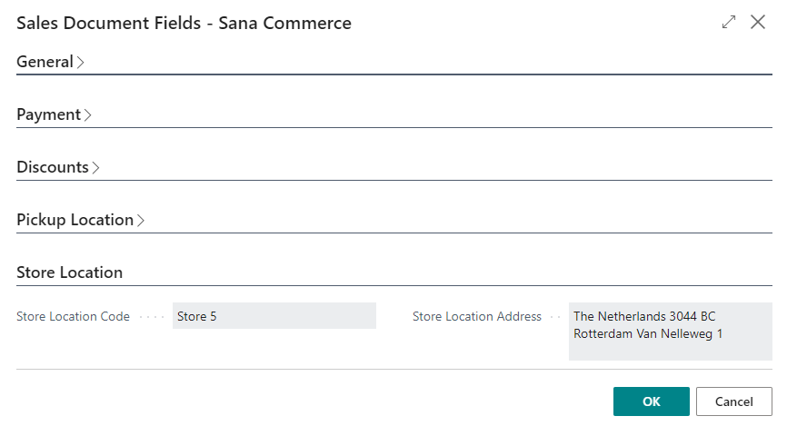
Task: Click the chevron beside Payment
Action: point(88,115)
